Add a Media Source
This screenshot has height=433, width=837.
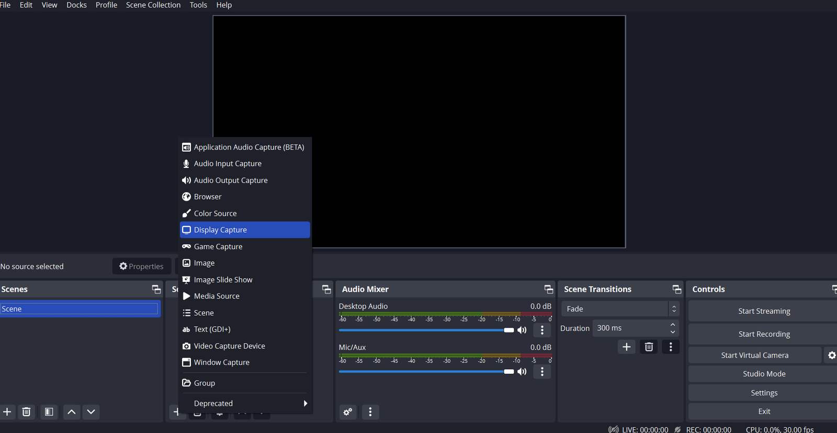(x=245, y=296)
